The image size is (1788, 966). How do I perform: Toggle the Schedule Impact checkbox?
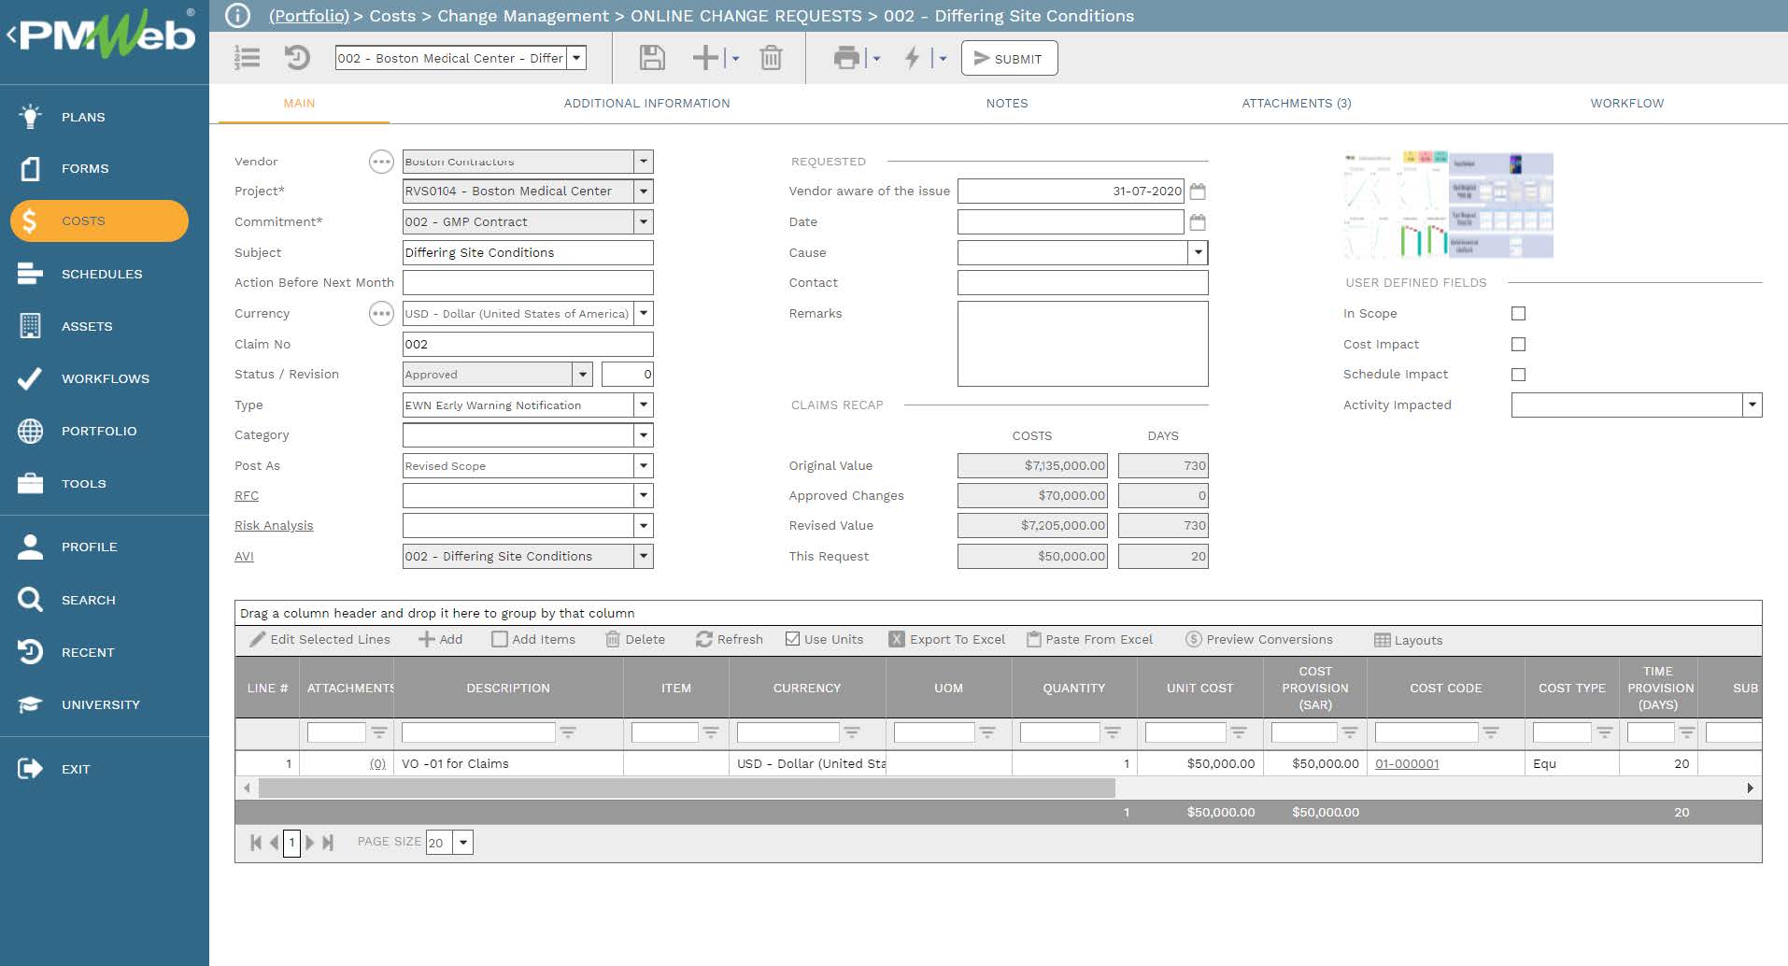click(x=1518, y=375)
